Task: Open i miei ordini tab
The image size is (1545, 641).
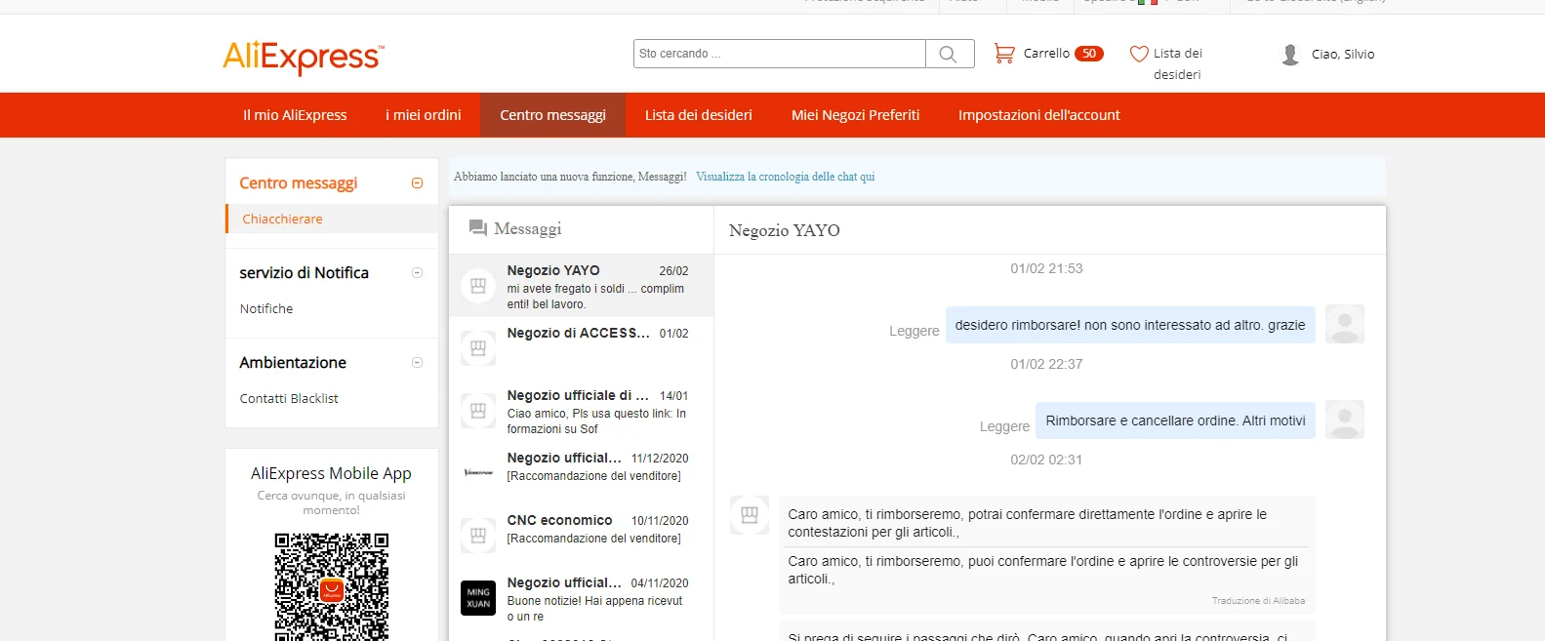Action: (x=424, y=115)
